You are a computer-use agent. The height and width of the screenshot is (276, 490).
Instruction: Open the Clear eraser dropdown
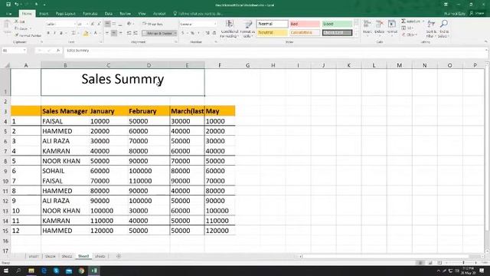(410, 34)
